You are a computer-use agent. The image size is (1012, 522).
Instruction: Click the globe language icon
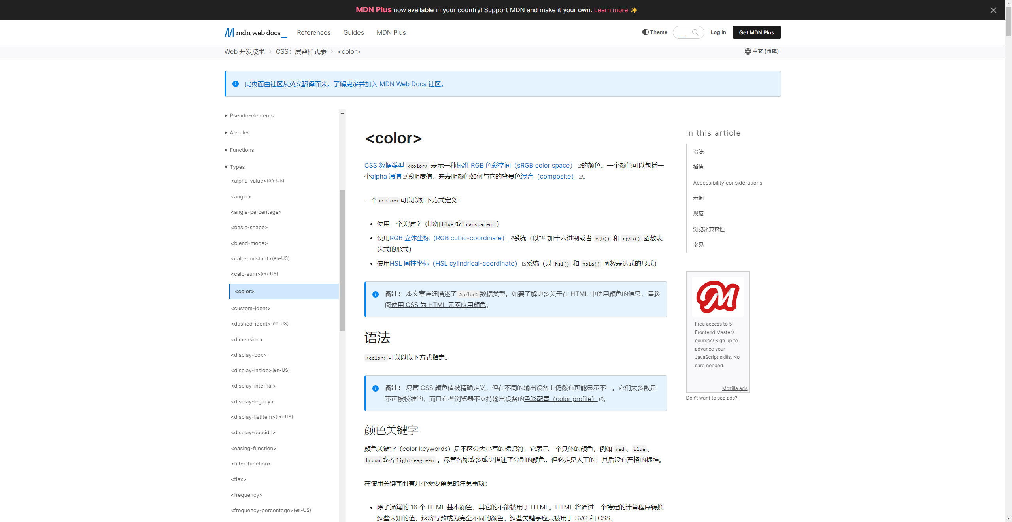[748, 51]
